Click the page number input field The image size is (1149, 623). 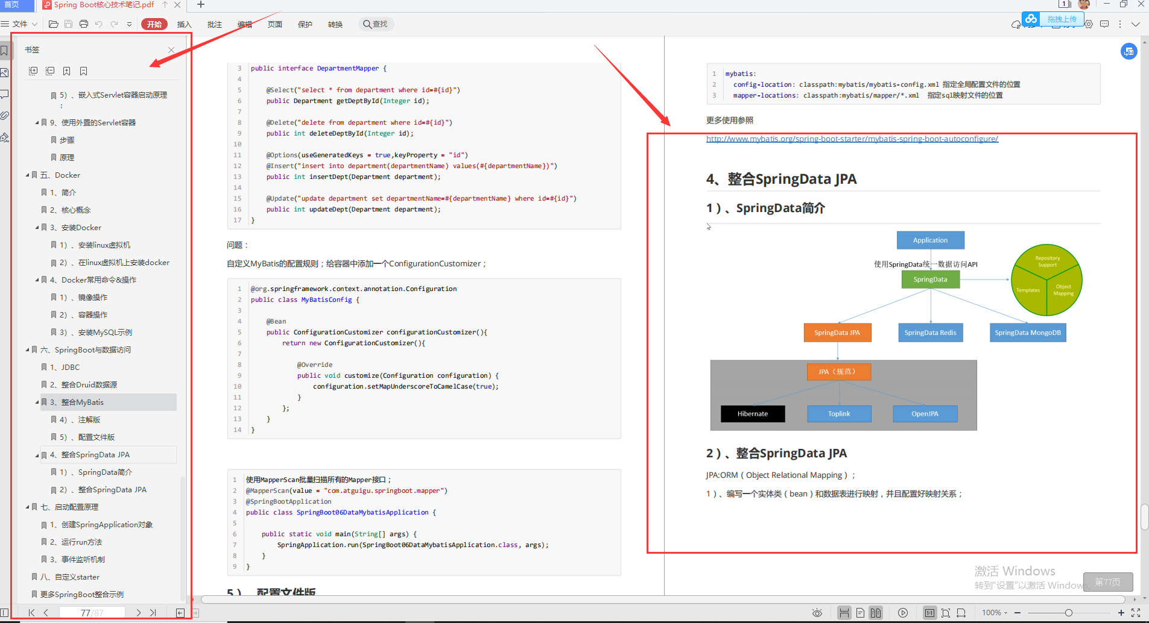tap(92, 613)
